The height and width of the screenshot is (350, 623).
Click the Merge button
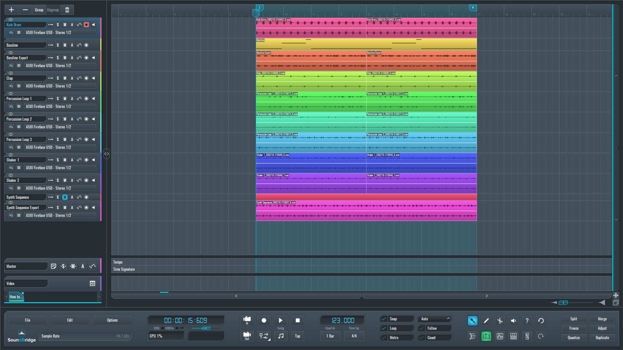602,319
